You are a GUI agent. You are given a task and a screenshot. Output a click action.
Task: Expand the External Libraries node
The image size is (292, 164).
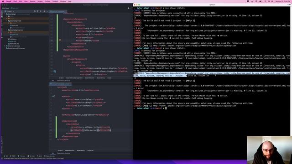[x=5, y=46]
